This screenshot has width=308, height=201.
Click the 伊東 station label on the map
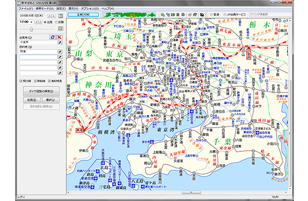pos(82,151)
